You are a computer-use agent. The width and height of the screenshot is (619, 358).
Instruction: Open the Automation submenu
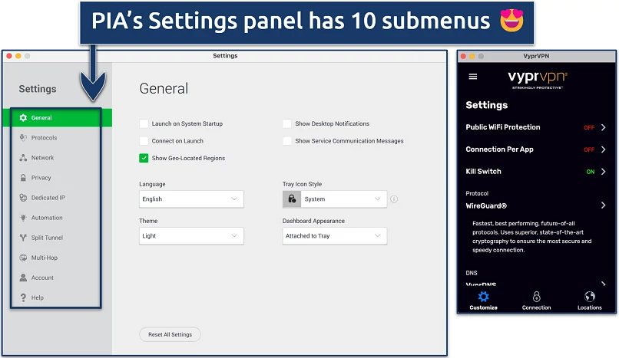(x=56, y=218)
